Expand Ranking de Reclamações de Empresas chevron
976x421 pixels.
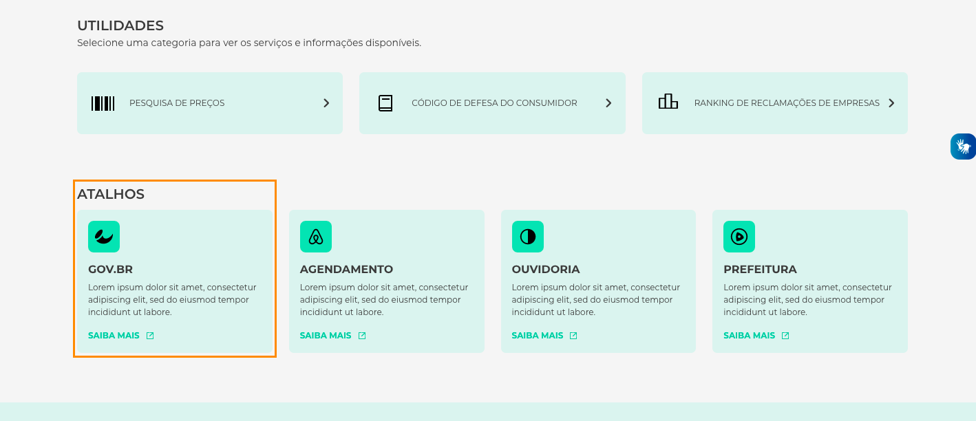[891, 103]
